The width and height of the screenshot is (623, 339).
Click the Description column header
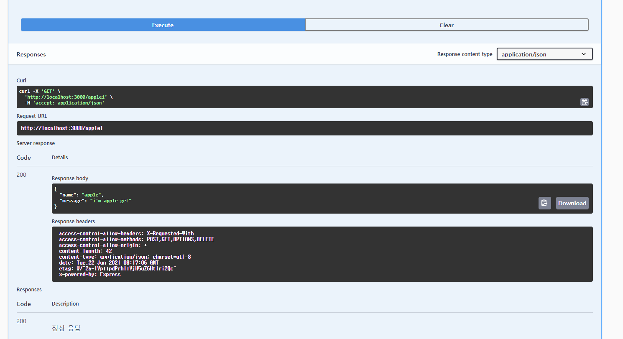(x=65, y=303)
